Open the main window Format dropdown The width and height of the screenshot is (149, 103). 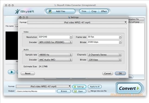[x=43, y=86]
